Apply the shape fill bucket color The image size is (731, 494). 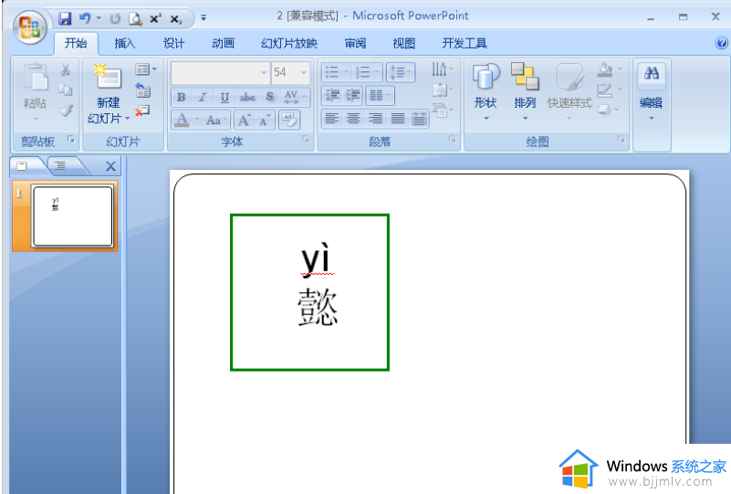point(605,70)
